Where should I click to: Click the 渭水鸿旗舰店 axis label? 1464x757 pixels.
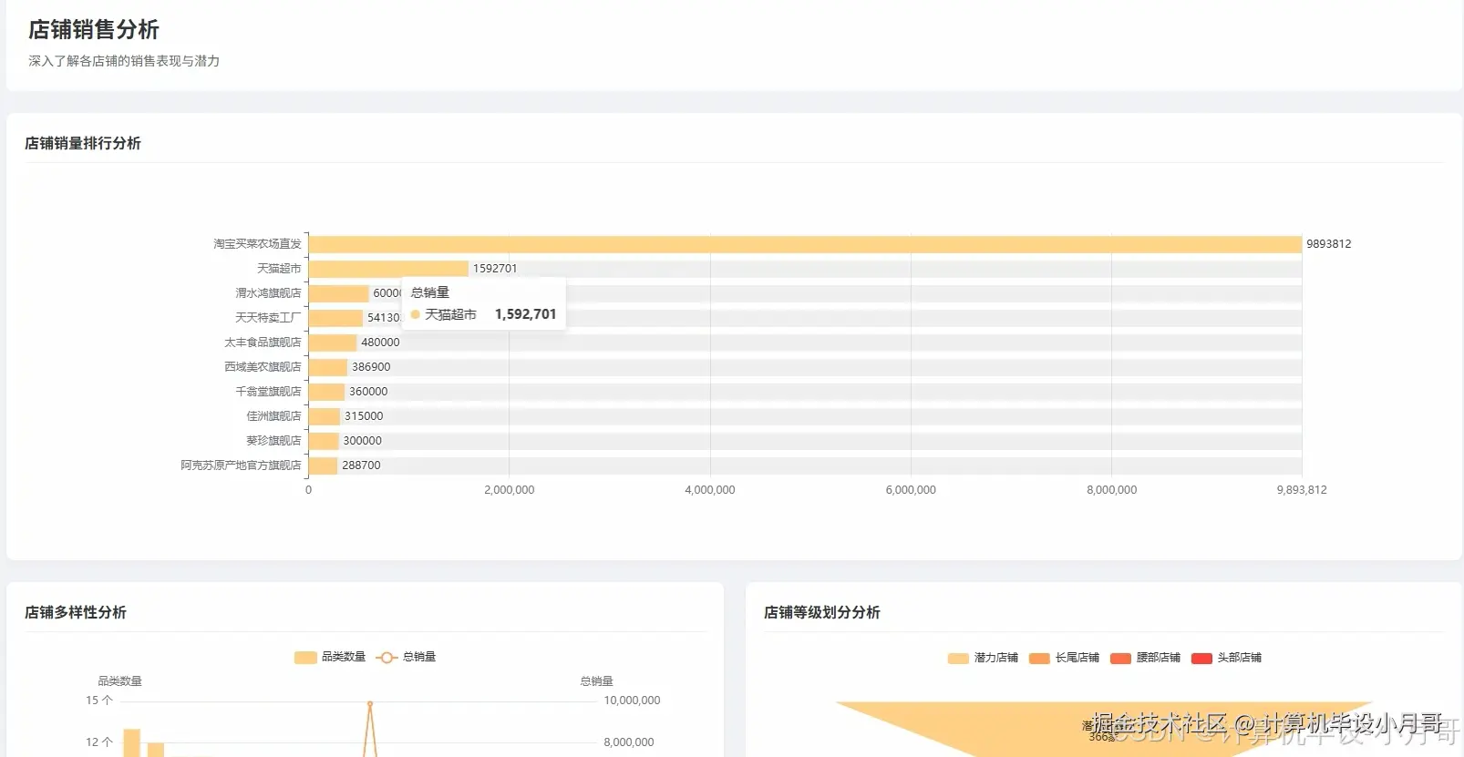click(x=268, y=293)
